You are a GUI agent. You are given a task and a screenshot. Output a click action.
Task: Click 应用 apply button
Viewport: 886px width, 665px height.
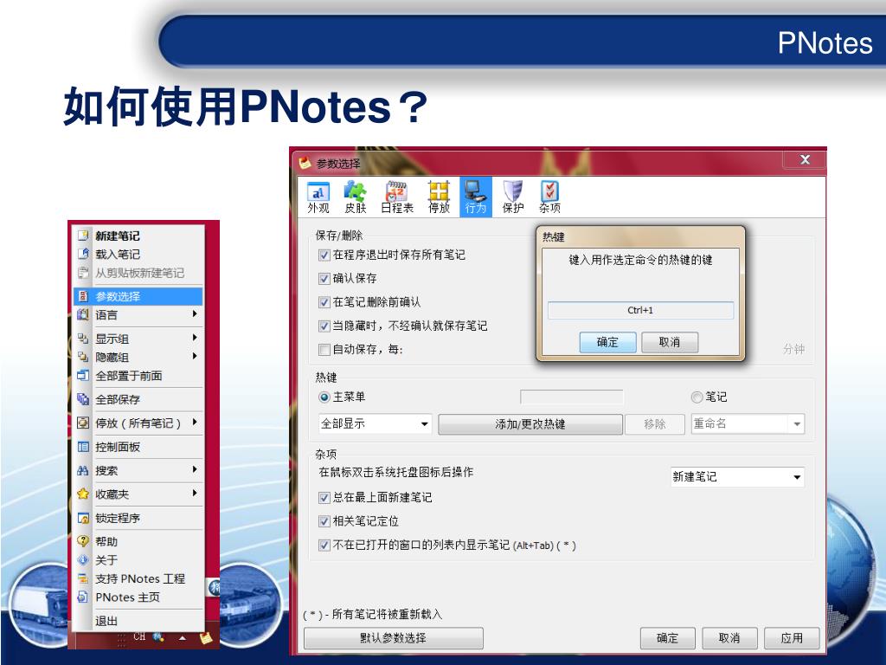[x=792, y=638]
